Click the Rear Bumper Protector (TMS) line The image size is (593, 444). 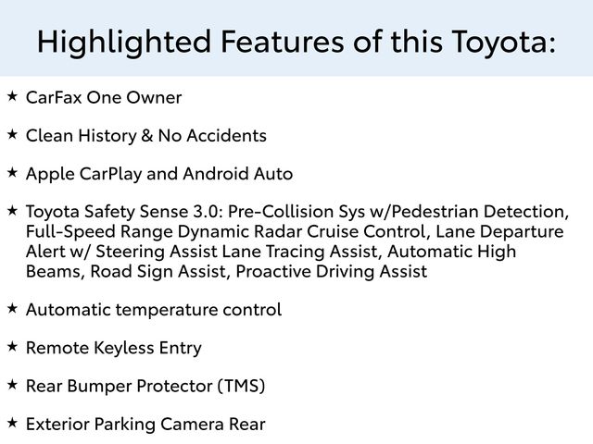point(145,387)
